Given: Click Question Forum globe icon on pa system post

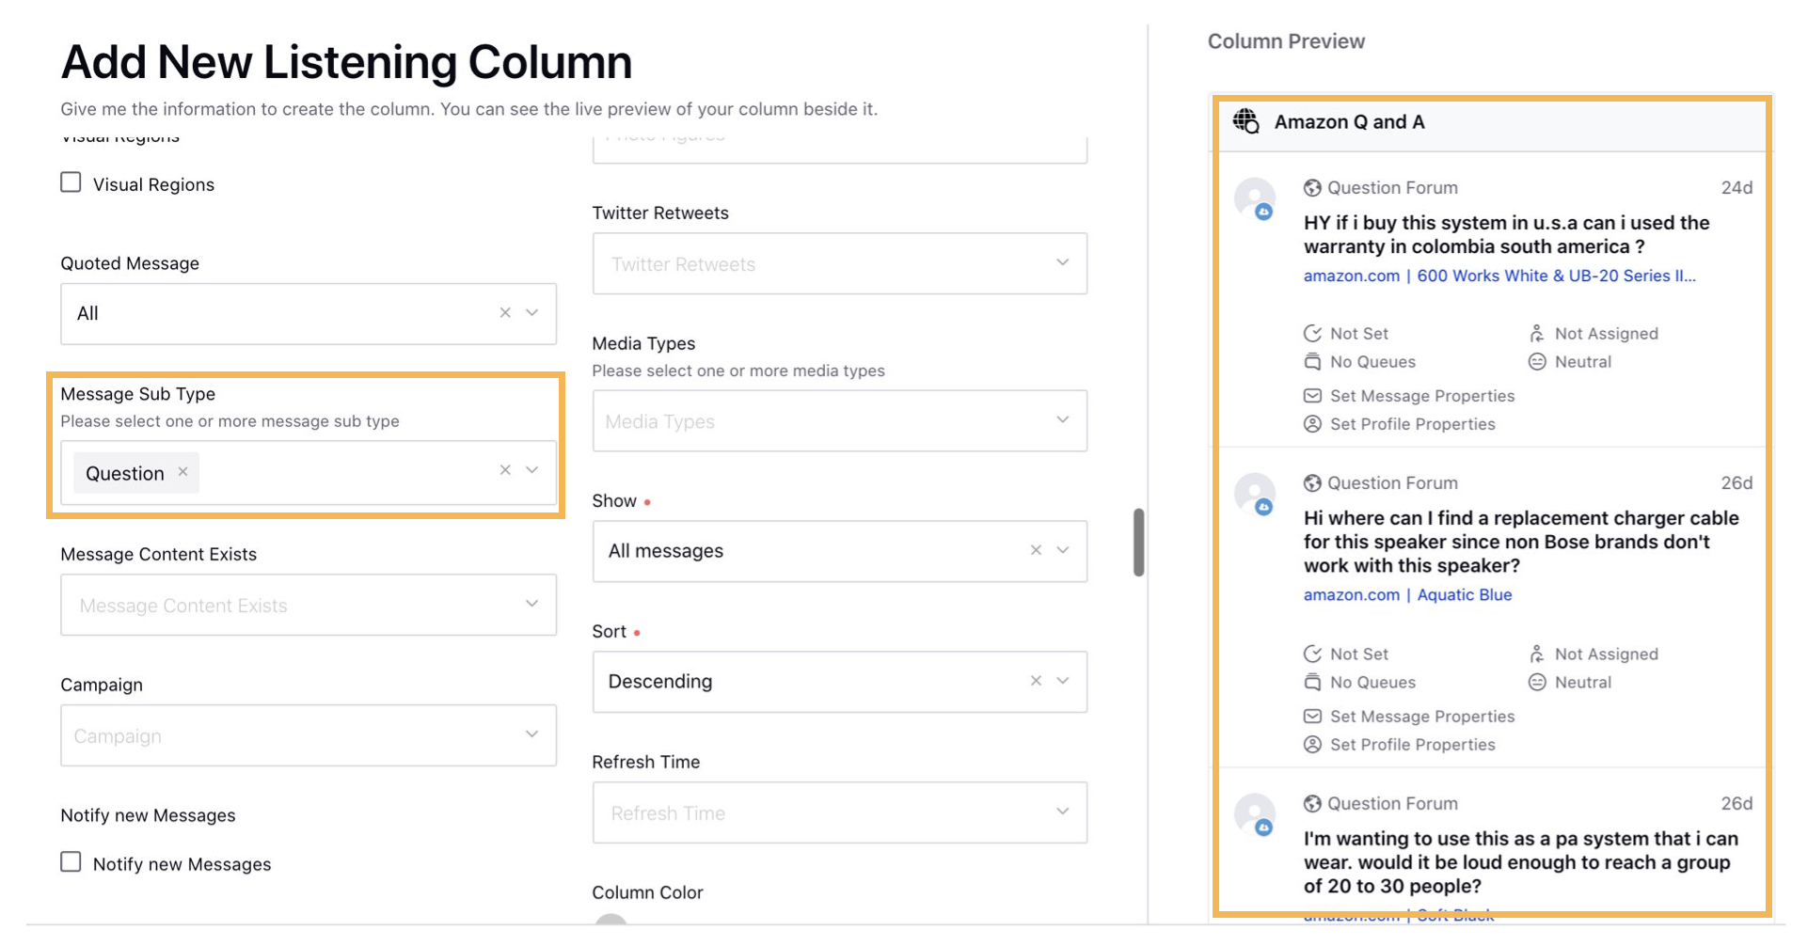Looking at the screenshot, I should [1312, 804].
